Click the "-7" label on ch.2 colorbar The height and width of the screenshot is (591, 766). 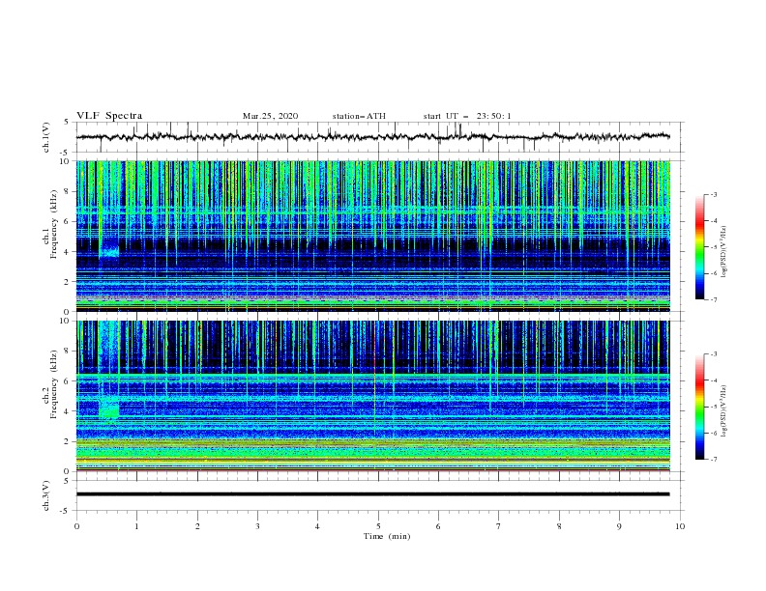click(713, 459)
